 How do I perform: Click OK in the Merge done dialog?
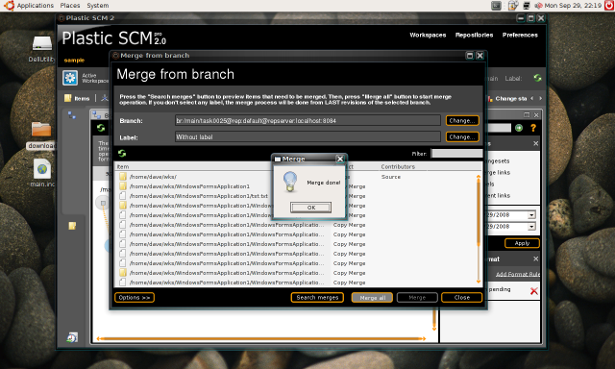(x=310, y=208)
